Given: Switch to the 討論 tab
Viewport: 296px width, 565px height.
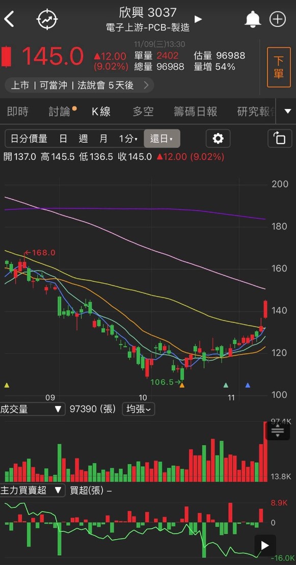Looking at the screenshot, I should [60, 112].
